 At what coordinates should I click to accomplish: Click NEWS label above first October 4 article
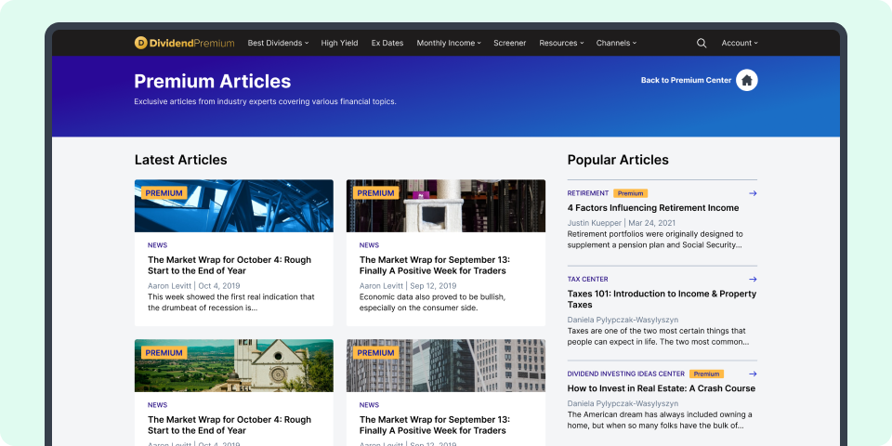[x=158, y=245]
